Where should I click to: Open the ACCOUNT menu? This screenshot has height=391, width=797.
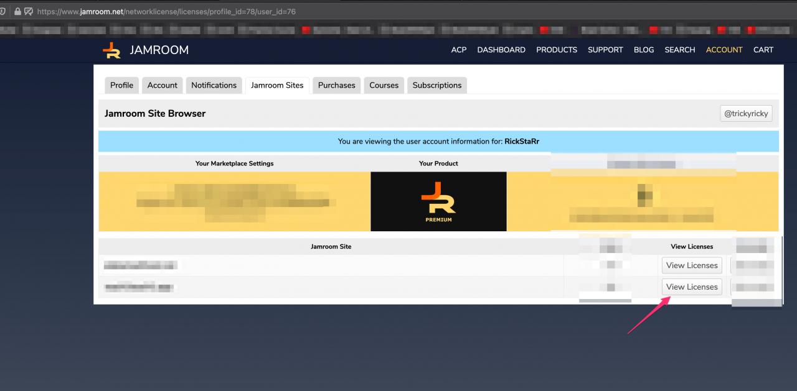724,50
